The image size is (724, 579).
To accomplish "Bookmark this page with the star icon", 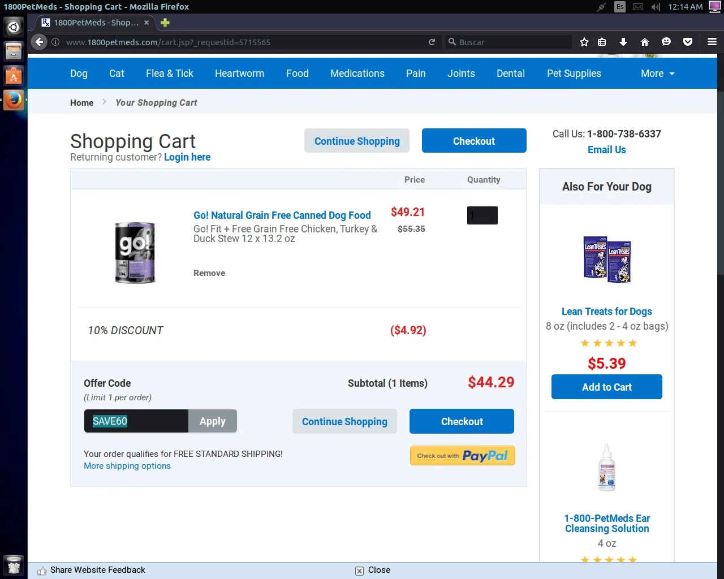I will tap(584, 42).
